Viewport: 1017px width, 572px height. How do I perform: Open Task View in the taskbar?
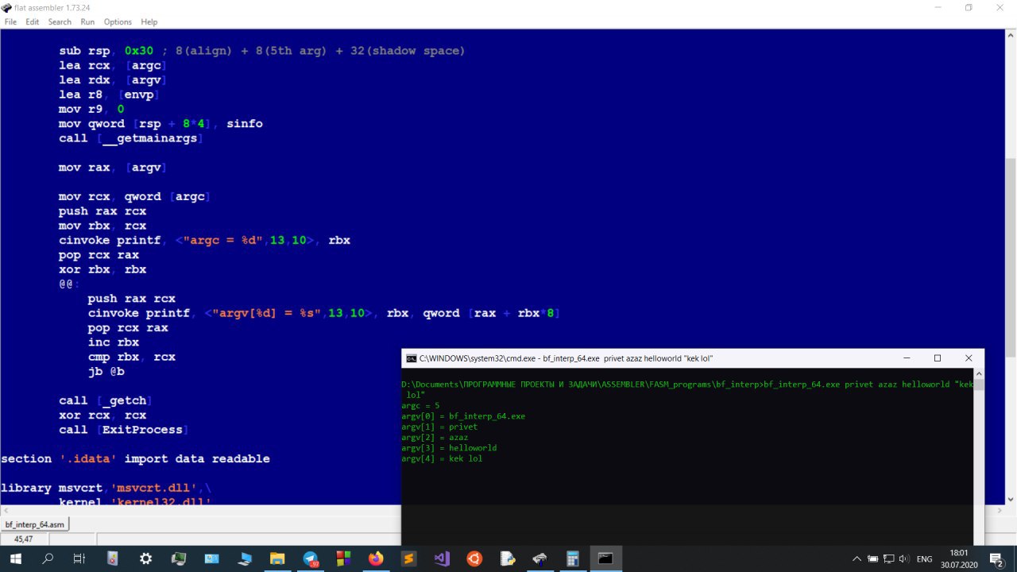pyautogui.click(x=79, y=558)
